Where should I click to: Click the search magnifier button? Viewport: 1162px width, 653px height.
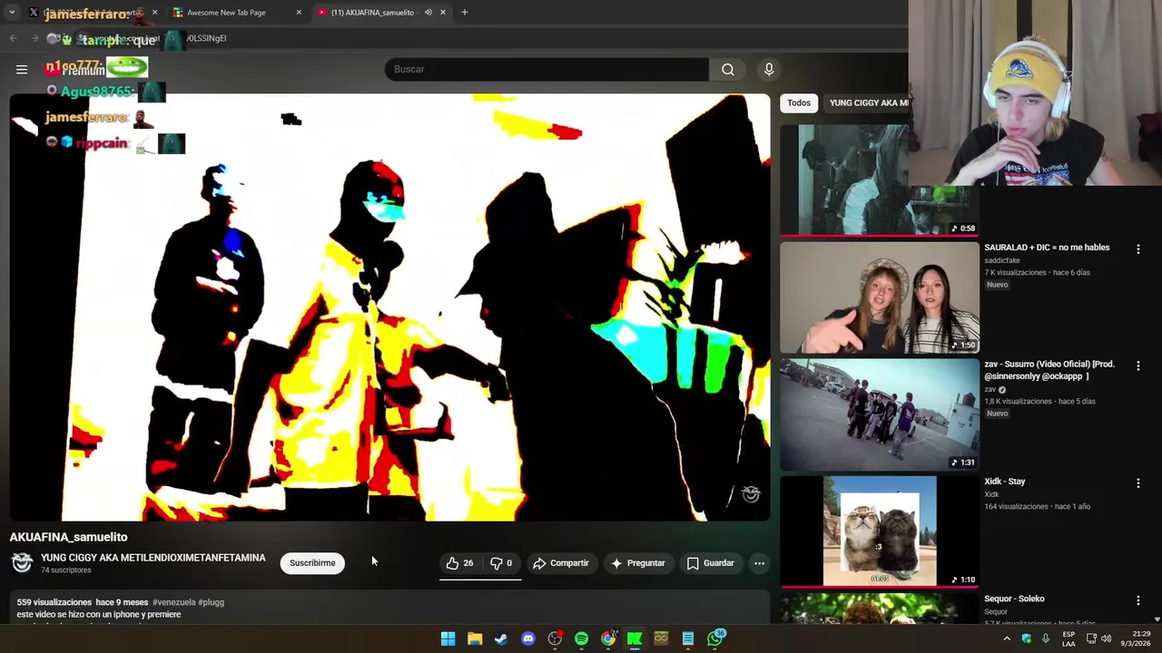[728, 69]
